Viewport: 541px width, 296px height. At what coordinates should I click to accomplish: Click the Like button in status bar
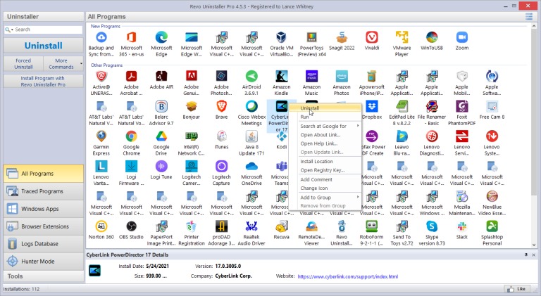(x=517, y=289)
